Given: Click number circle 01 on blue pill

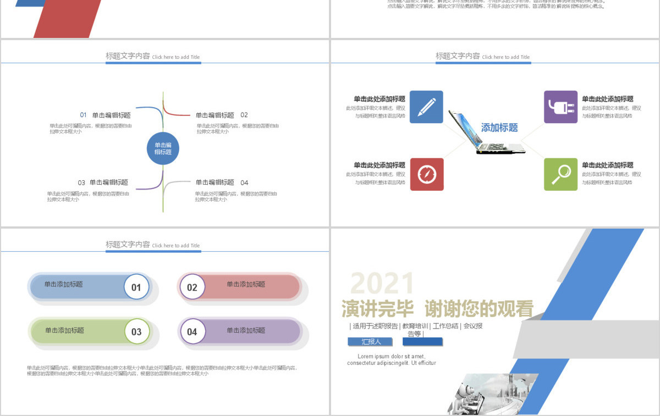Looking at the screenshot, I should [x=136, y=287].
